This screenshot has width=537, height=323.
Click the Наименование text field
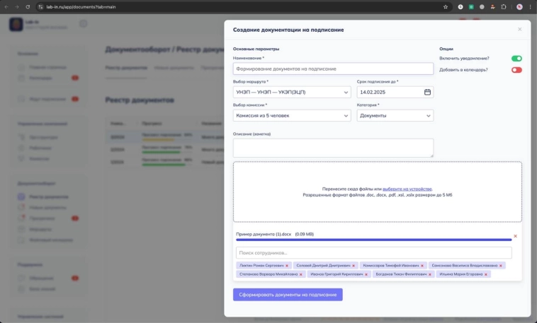tap(333, 69)
